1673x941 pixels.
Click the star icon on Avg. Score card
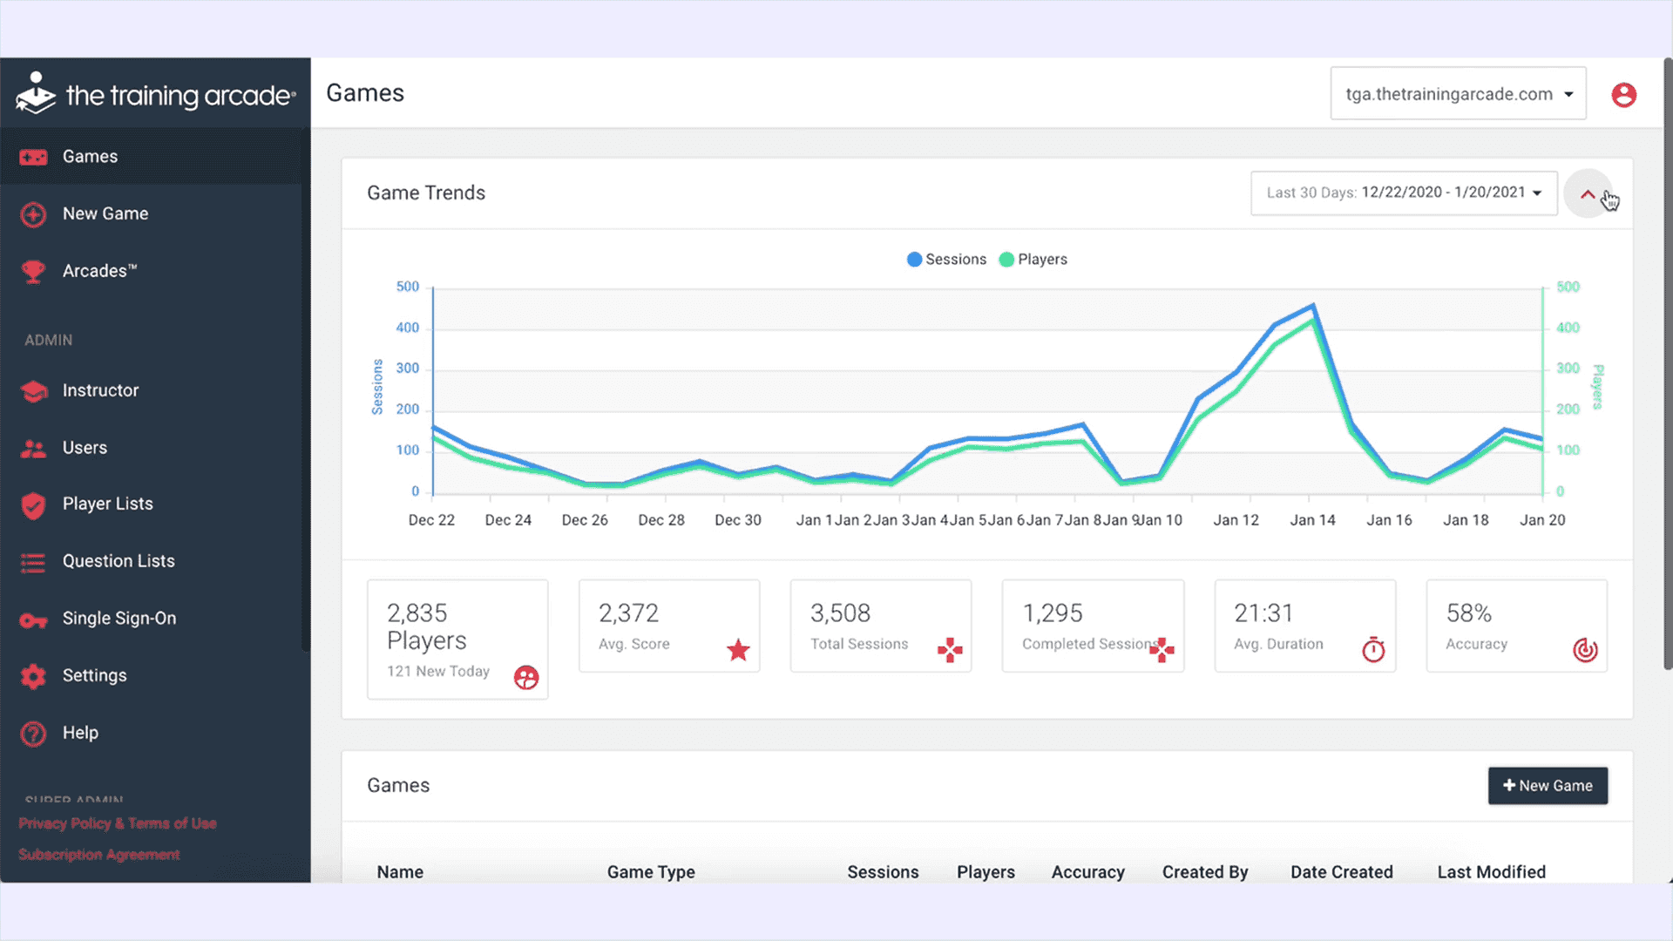click(738, 649)
